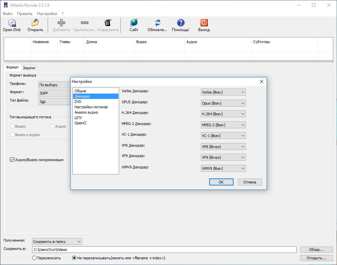337x265 pixels.
Task: Click the Отмена button
Action: point(250,182)
